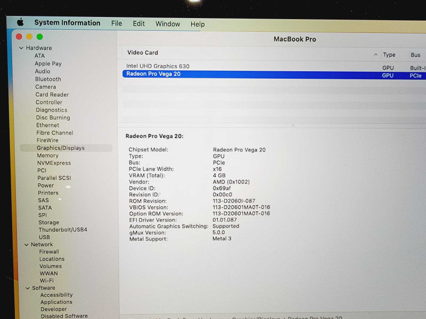Collapse the Network section

coord(26,245)
